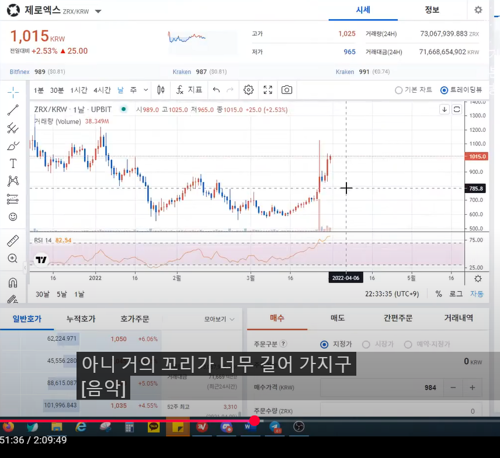
Task: Set interval to 30분
Action: (57, 90)
